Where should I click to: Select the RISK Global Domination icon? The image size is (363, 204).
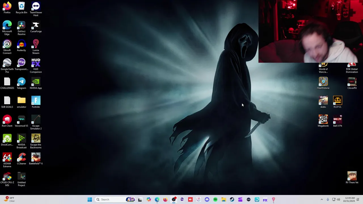[352, 68]
